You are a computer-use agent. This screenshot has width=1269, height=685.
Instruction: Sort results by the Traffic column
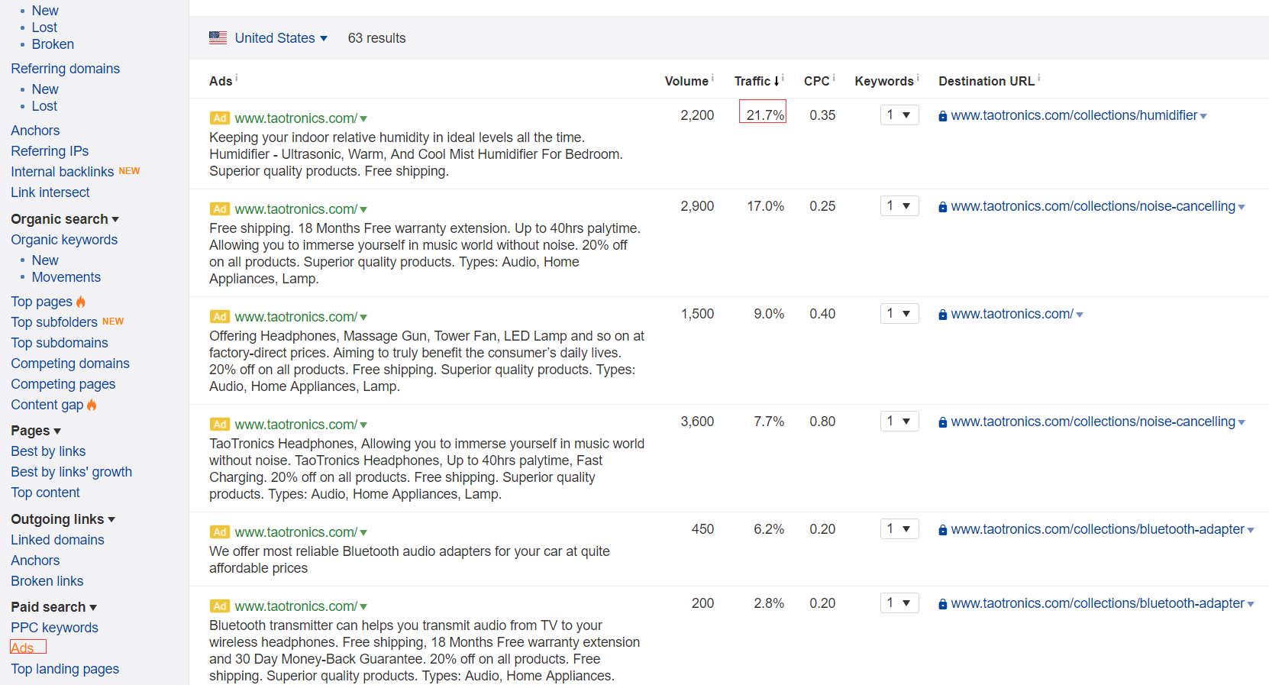(x=757, y=81)
